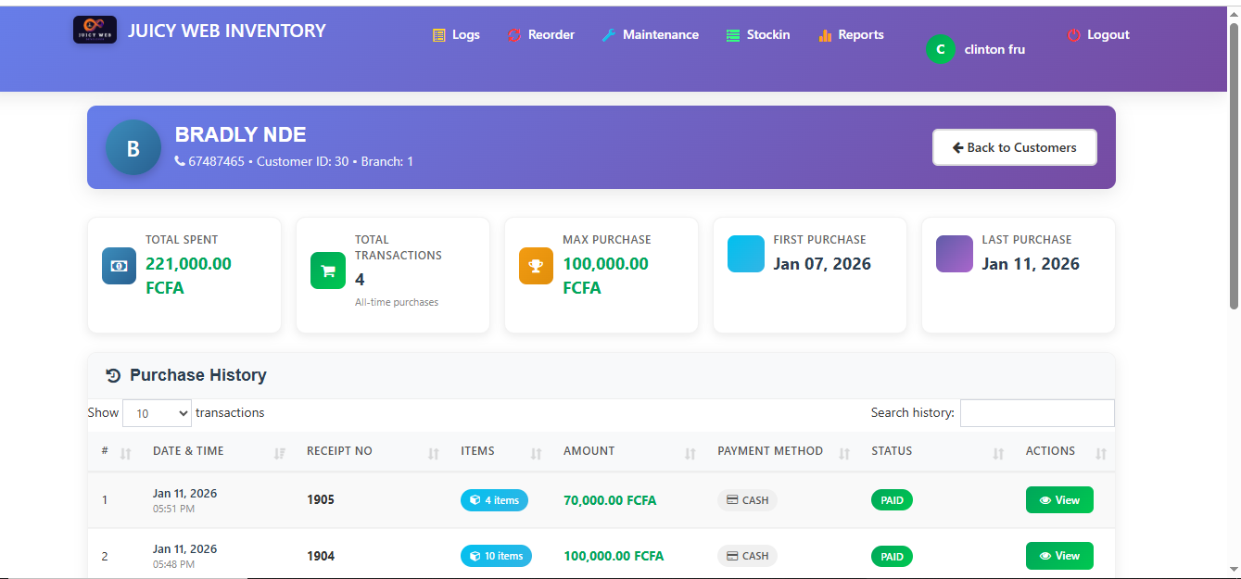Click the Juicy Web logo badge
This screenshot has height=579, width=1241.
click(x=95, y=29)
